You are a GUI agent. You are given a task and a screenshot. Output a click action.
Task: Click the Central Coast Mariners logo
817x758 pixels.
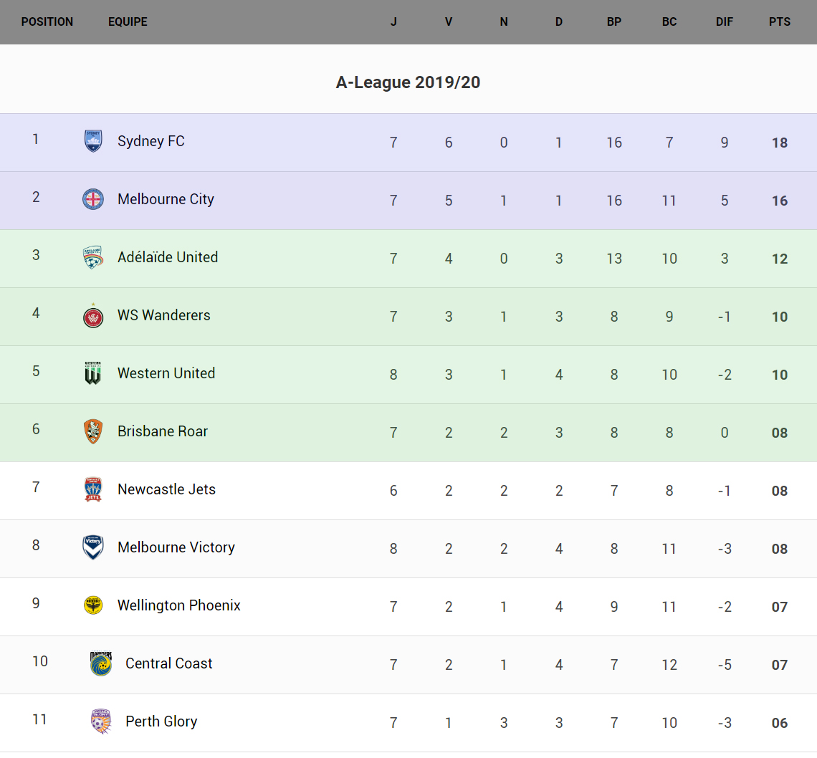coord(101,663)
